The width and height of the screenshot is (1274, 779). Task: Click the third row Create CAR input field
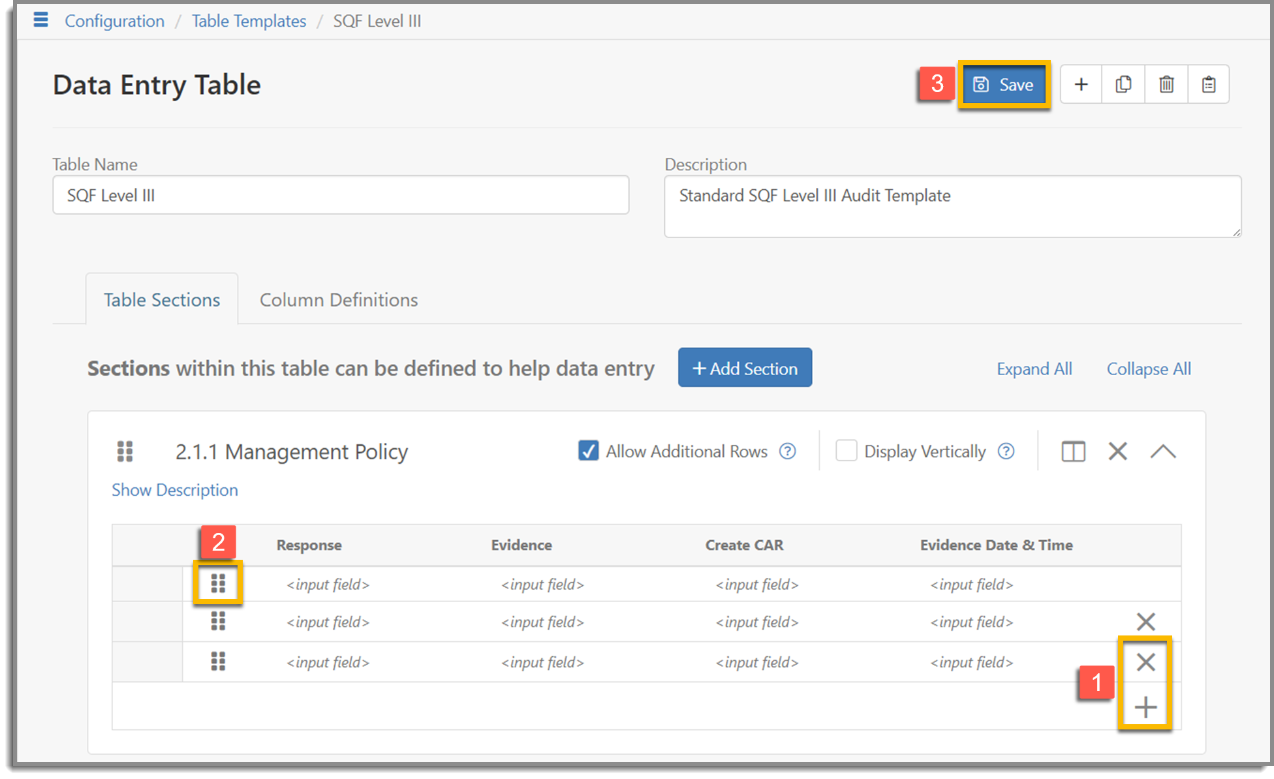click(x=757, y=663)
